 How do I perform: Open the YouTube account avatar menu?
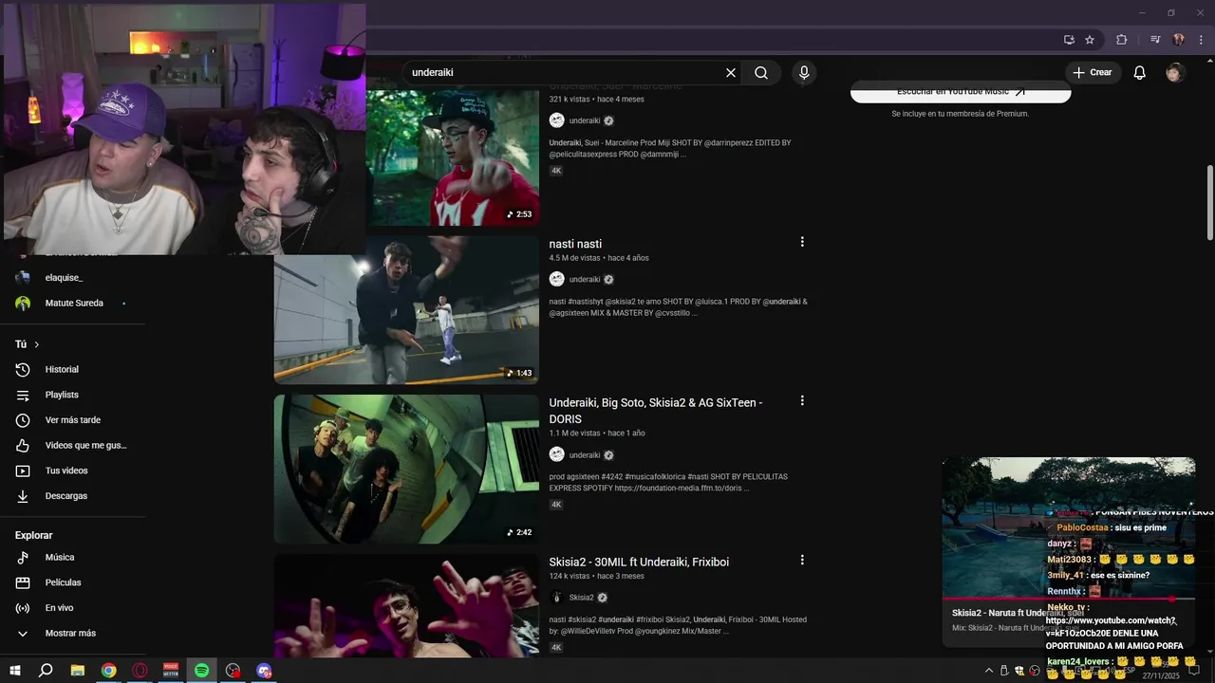tap(1175, 73)
